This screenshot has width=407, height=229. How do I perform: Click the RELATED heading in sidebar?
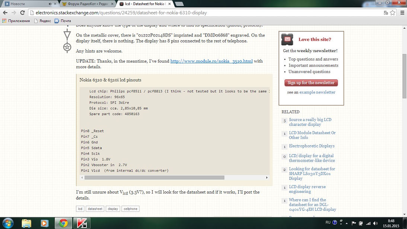tap(290, 112)
